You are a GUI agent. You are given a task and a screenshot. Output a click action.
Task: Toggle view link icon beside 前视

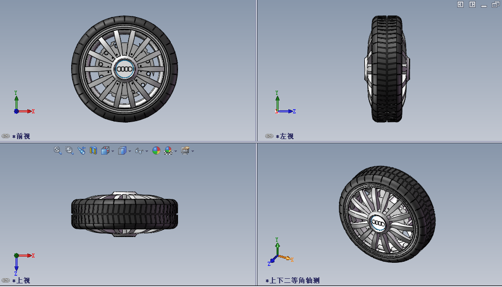coord(6,136)
